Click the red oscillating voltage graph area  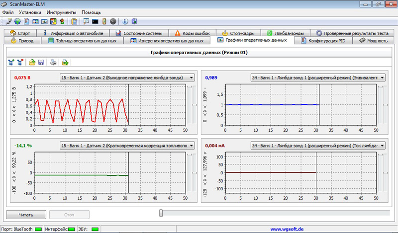tap(110, 105)
